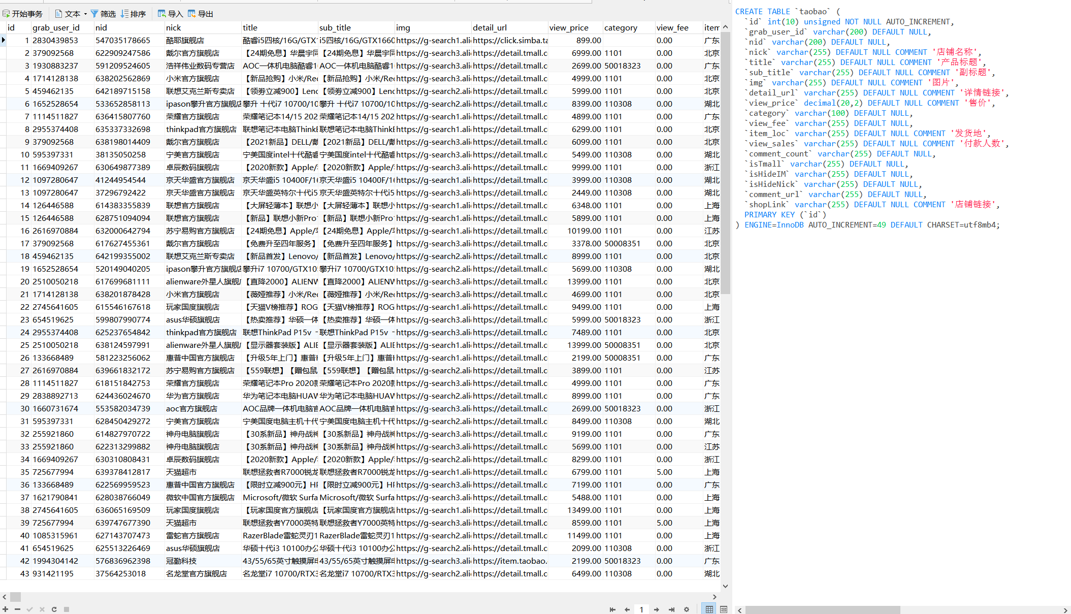
Task: Apply changes with the checkmark icon
Action: [x=29, y=609]
